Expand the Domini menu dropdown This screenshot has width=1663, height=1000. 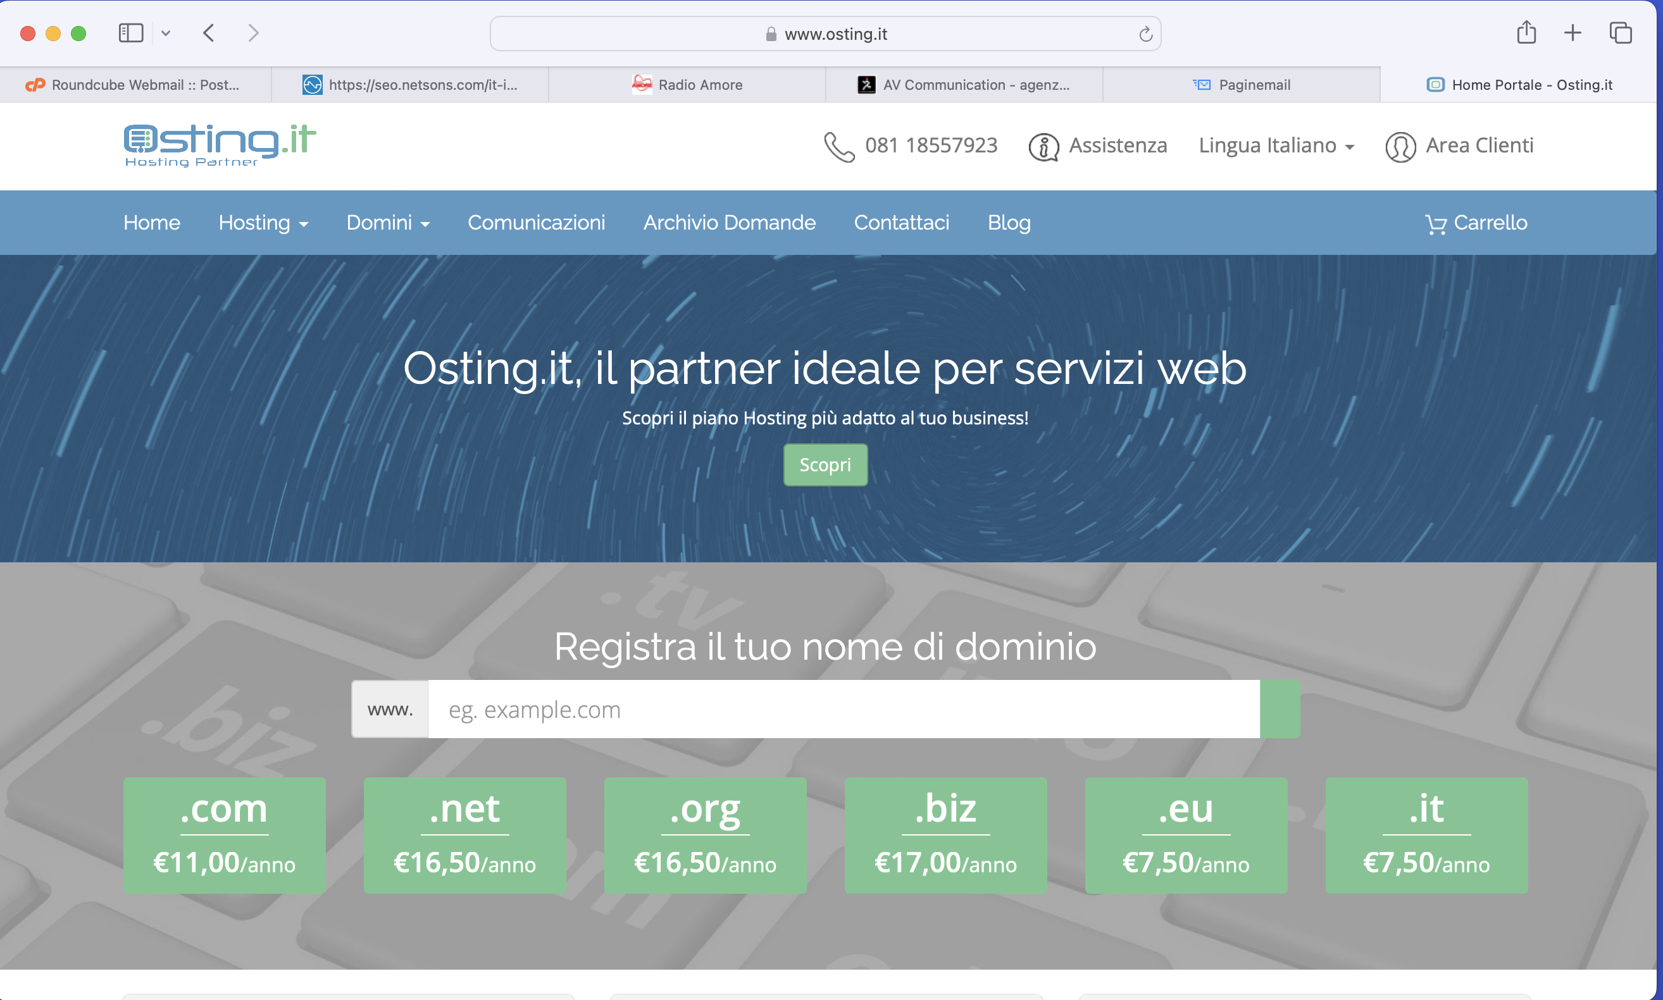pyautogui.click(x=388, y=223)
